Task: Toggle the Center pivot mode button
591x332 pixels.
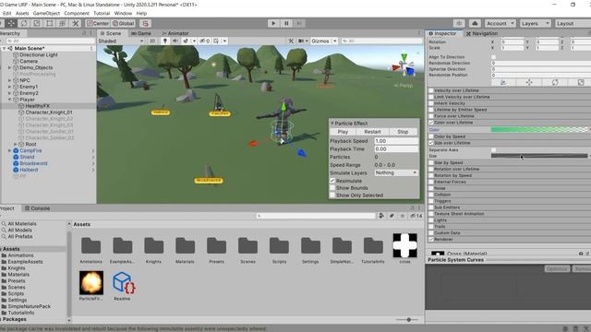Action: (x=98, y=23)
